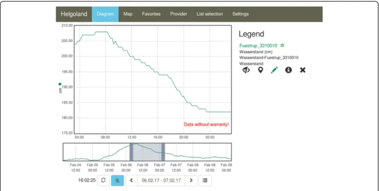This screenshot has height=191, width=379.
Task: Click the 'Data without warranty!' text
Action: (206, 124)
